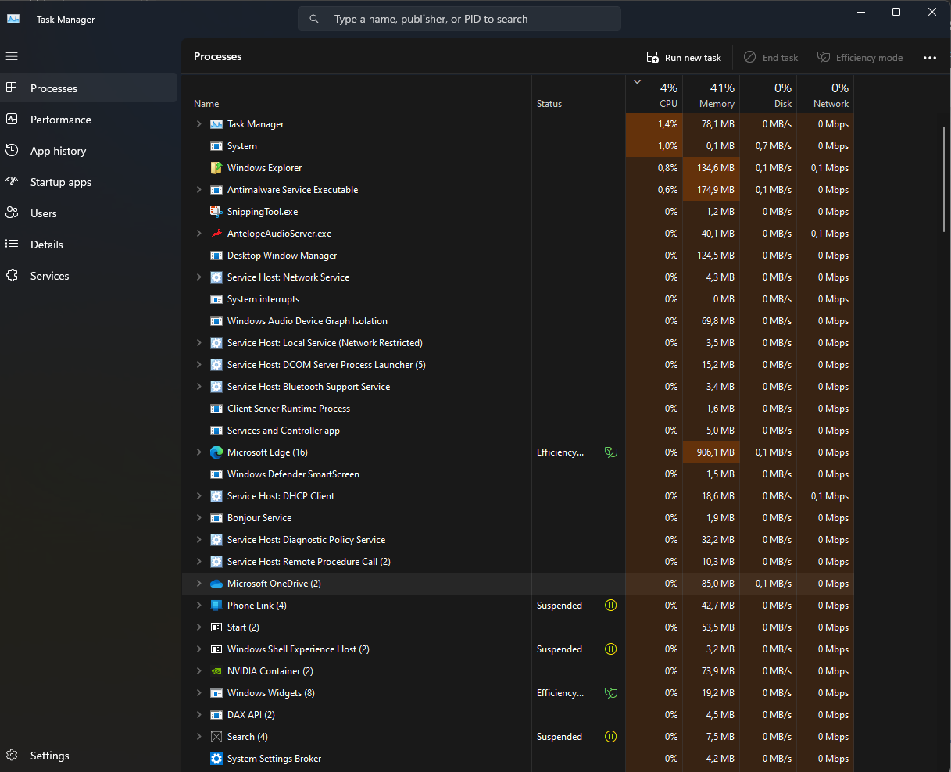
Task: Expand Microsoft Edge (16) processes
Action: (x=198, y=452)
